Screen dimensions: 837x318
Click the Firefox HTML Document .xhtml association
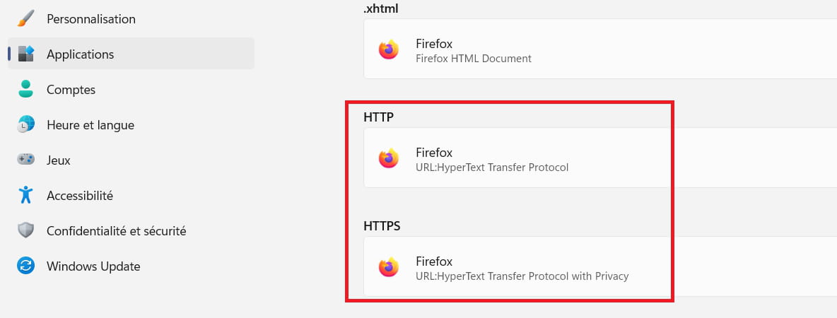tap(600, 49)
